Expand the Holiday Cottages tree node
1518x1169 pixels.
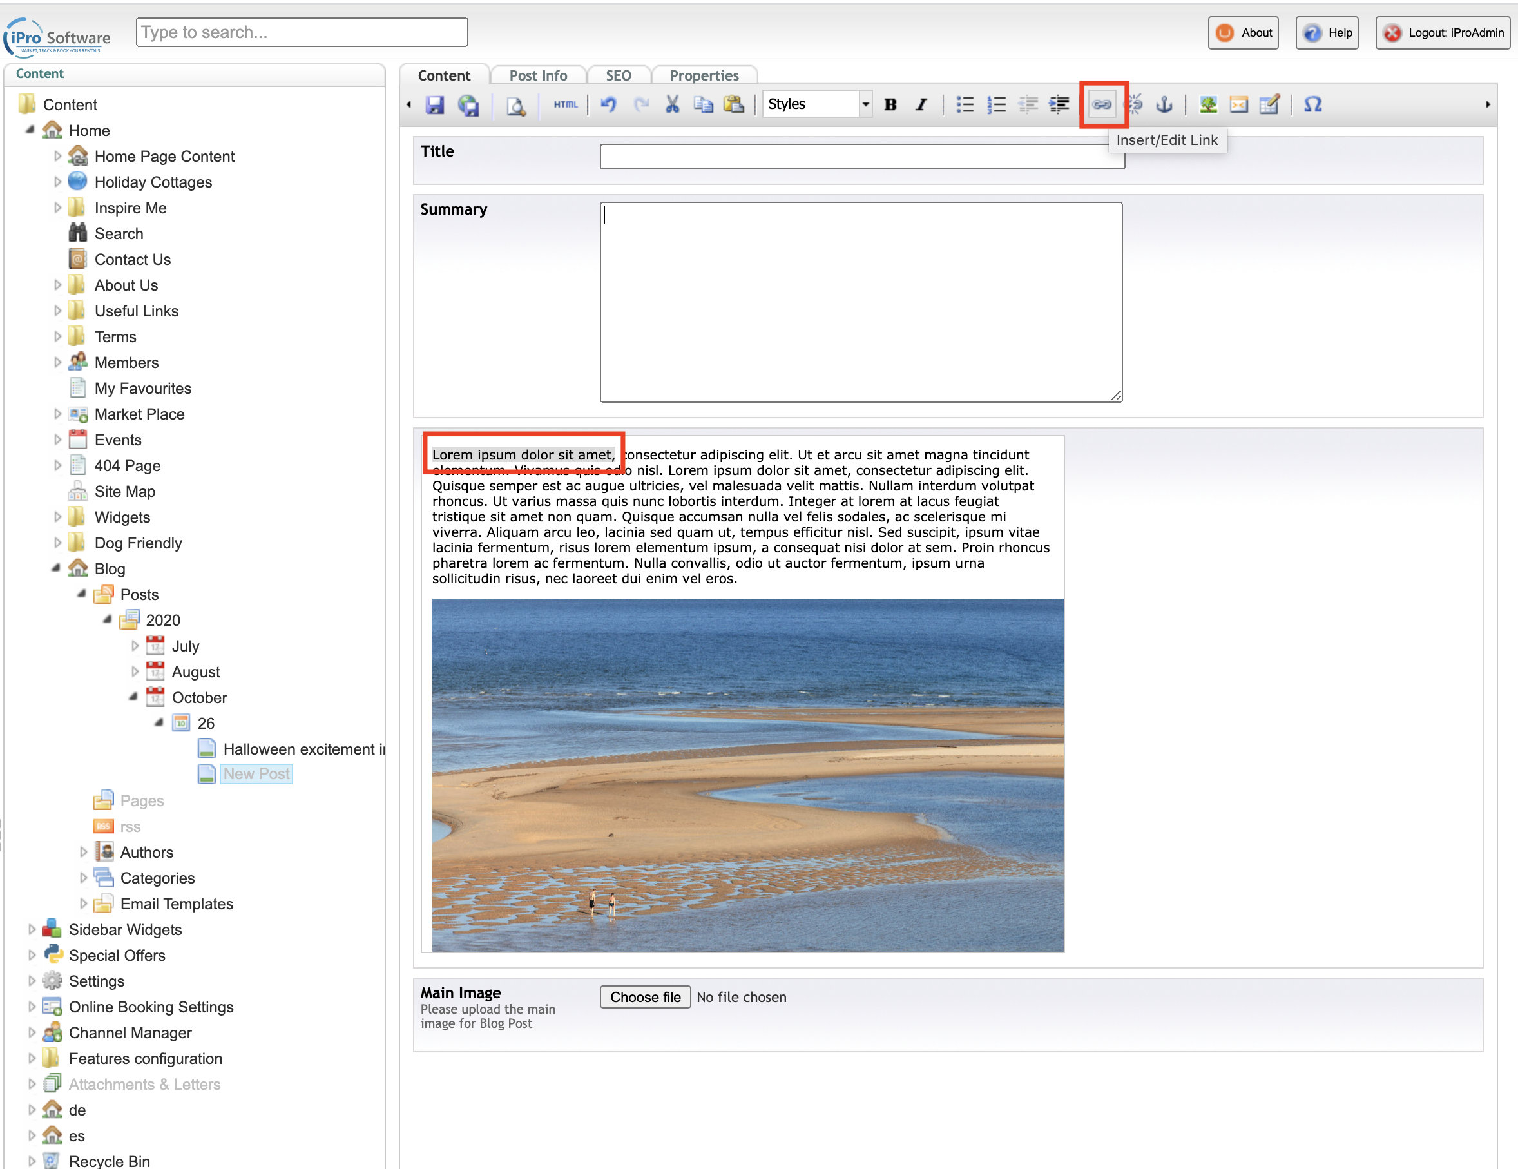(x=58, y=182)
